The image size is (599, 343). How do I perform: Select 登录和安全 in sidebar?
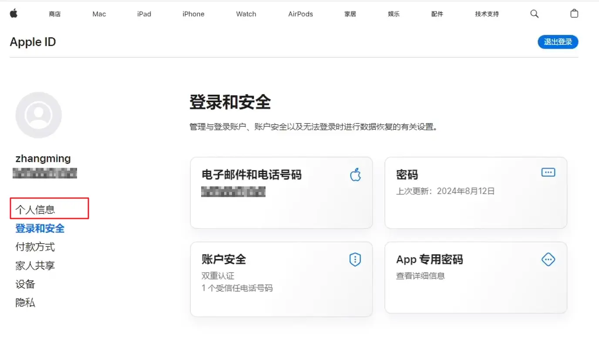[x=40, y=228]
